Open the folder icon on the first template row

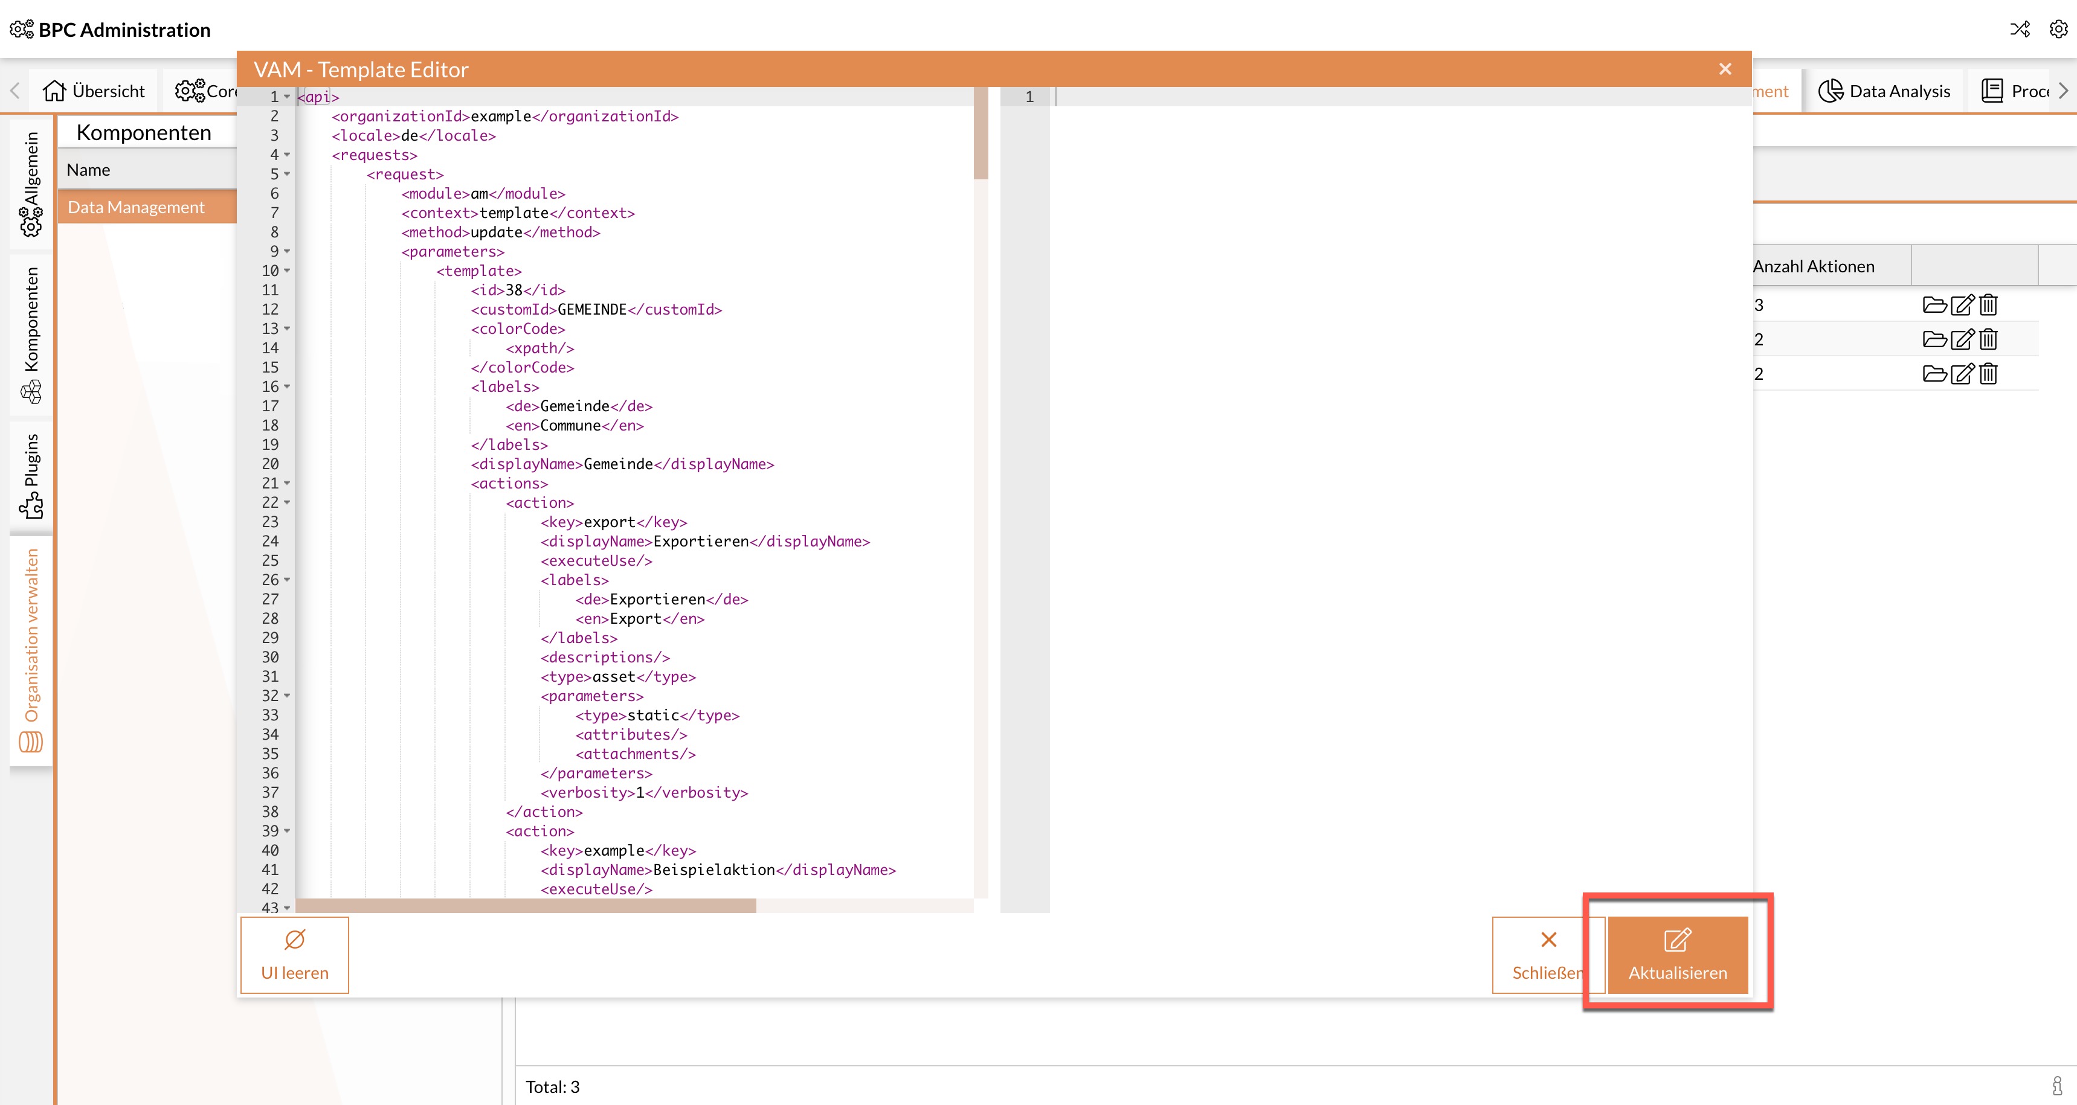pos(1934,305)
